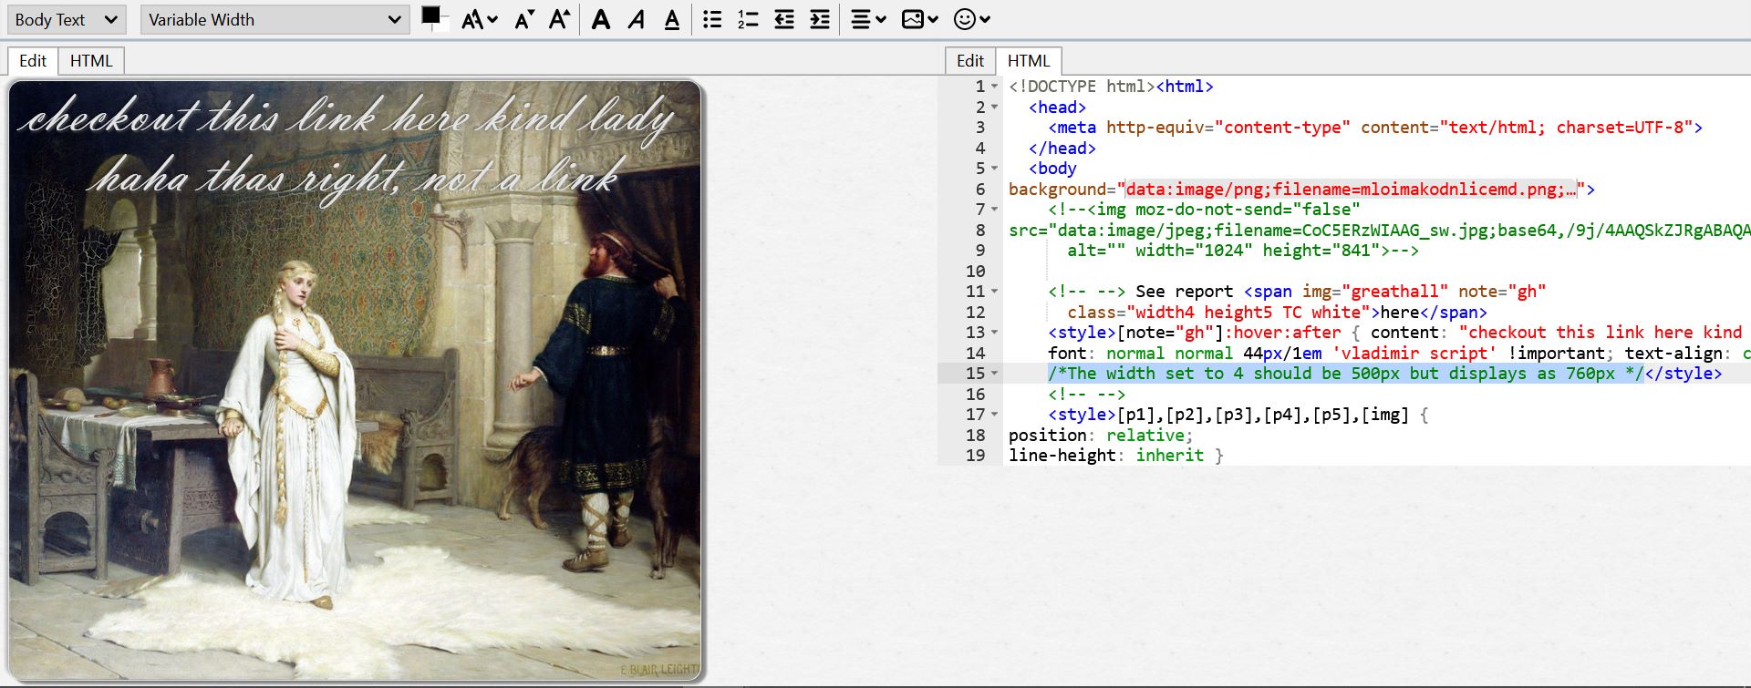Switch to HTML tab in left pane
This screenshot has width=1751, height=688.
point(91,61)
